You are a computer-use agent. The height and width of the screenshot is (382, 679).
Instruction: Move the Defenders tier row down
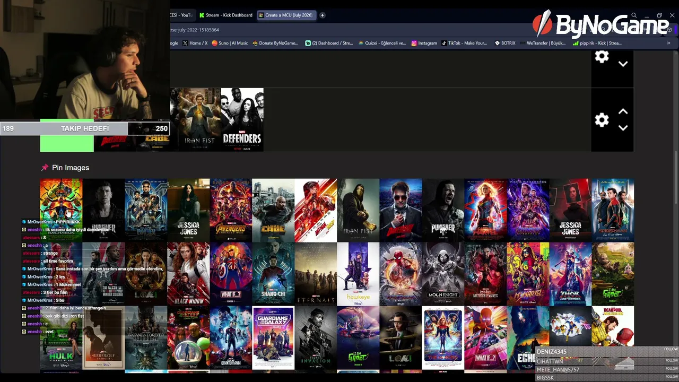tap(623, 128)
